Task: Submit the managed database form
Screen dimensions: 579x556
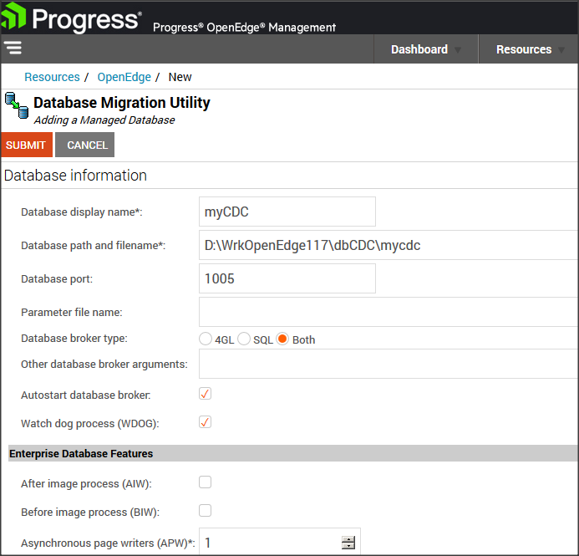Action: coord(27,145)
